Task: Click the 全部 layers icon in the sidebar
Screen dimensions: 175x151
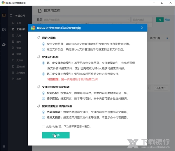Action: [x=13, y=23]
